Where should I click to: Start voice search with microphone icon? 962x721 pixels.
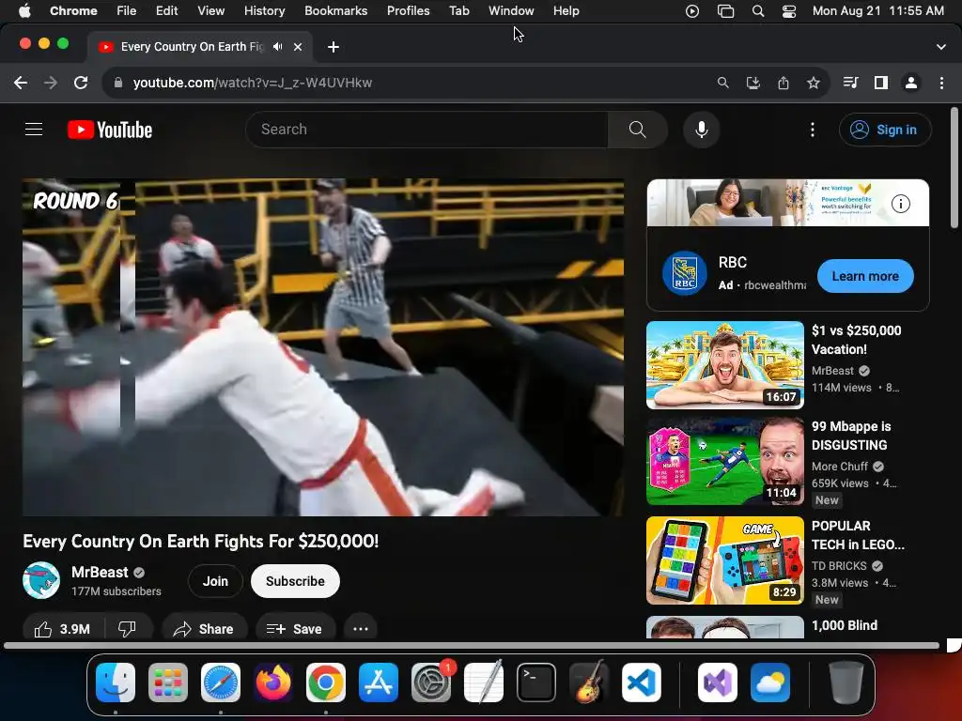701,130
